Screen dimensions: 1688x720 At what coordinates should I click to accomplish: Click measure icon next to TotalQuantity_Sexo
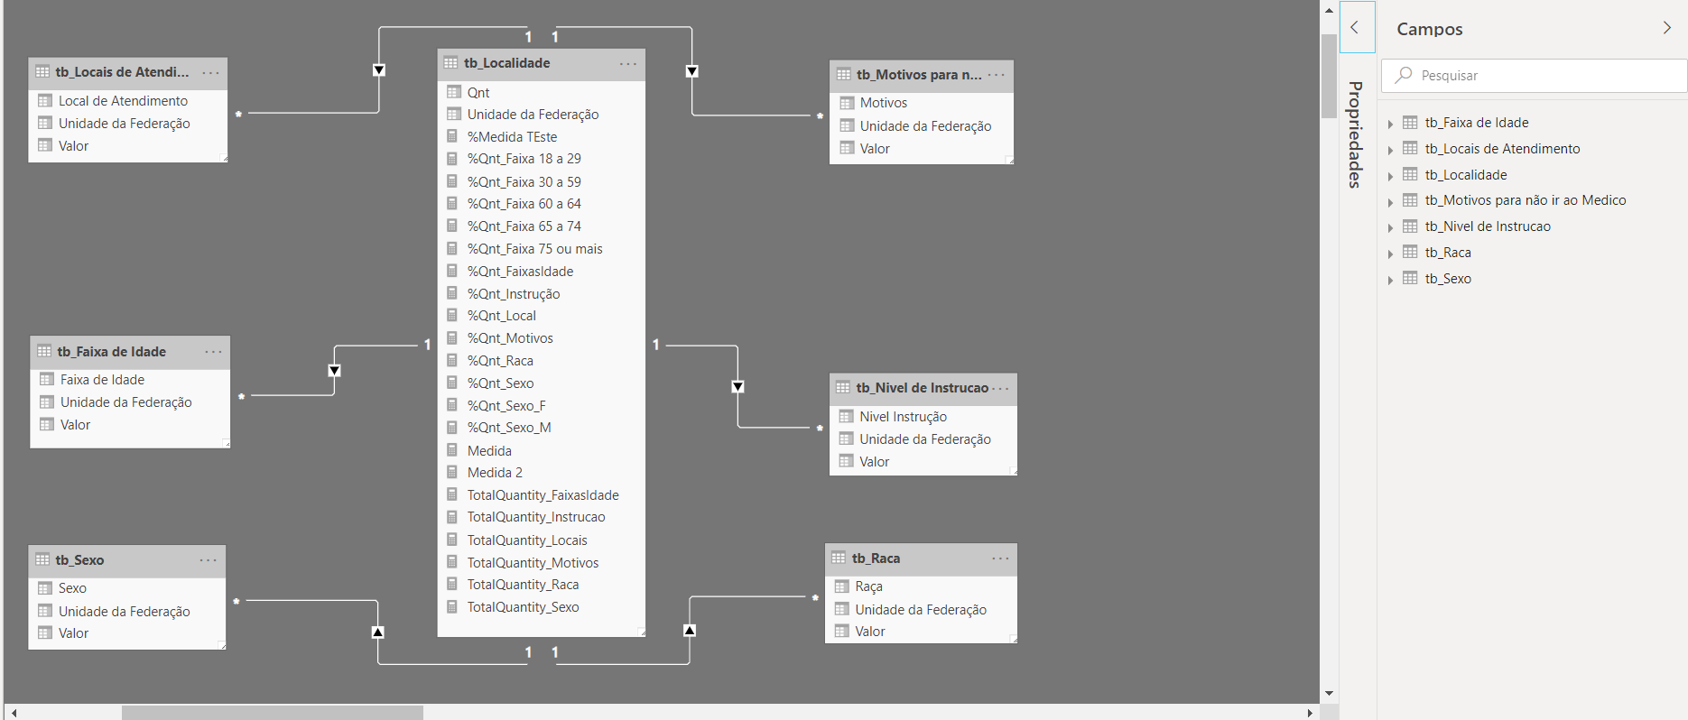pos(453,606)
